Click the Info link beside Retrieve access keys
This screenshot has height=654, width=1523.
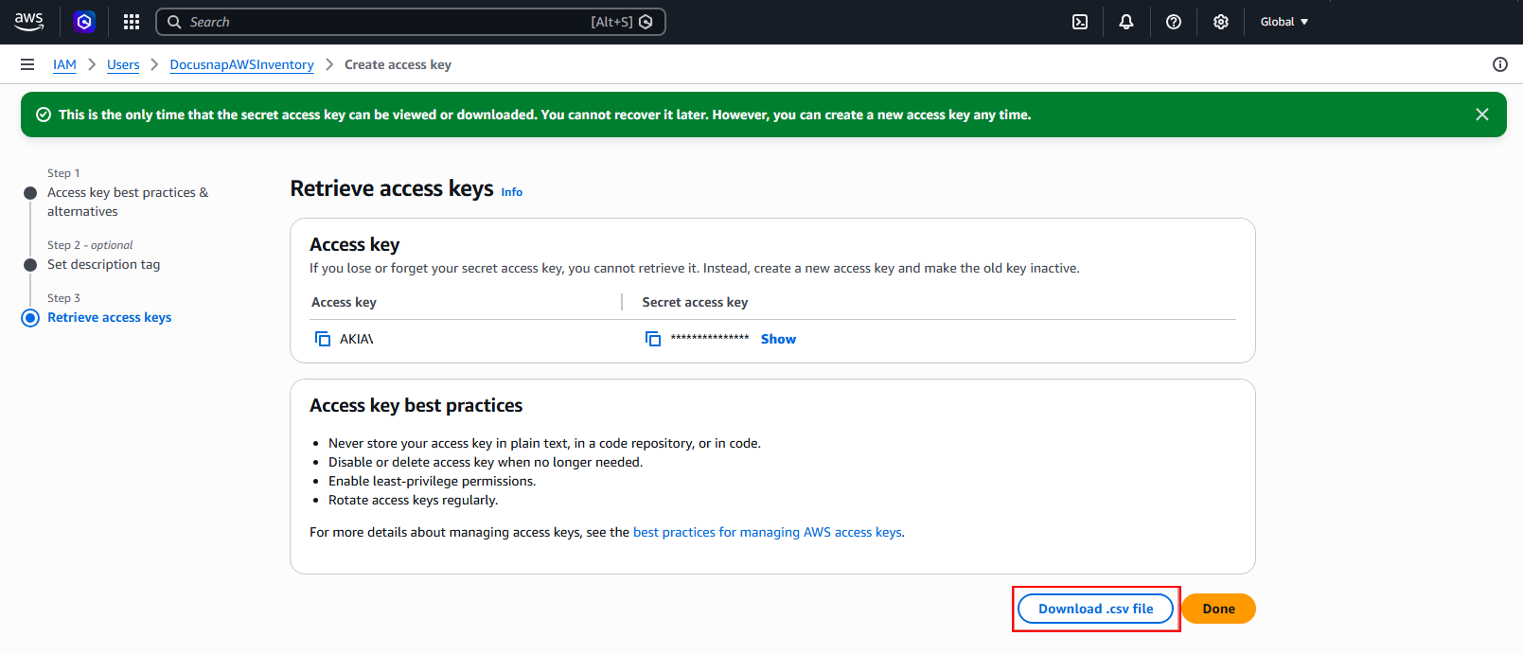point(511,192)
